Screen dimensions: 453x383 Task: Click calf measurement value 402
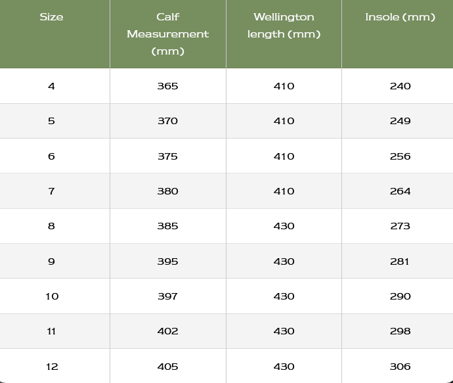click(x=168, y=331)
